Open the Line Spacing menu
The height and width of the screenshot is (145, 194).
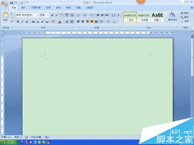102,21
